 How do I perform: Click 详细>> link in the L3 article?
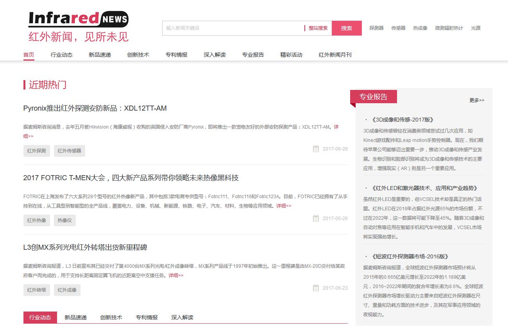click(x=176, y=276)
